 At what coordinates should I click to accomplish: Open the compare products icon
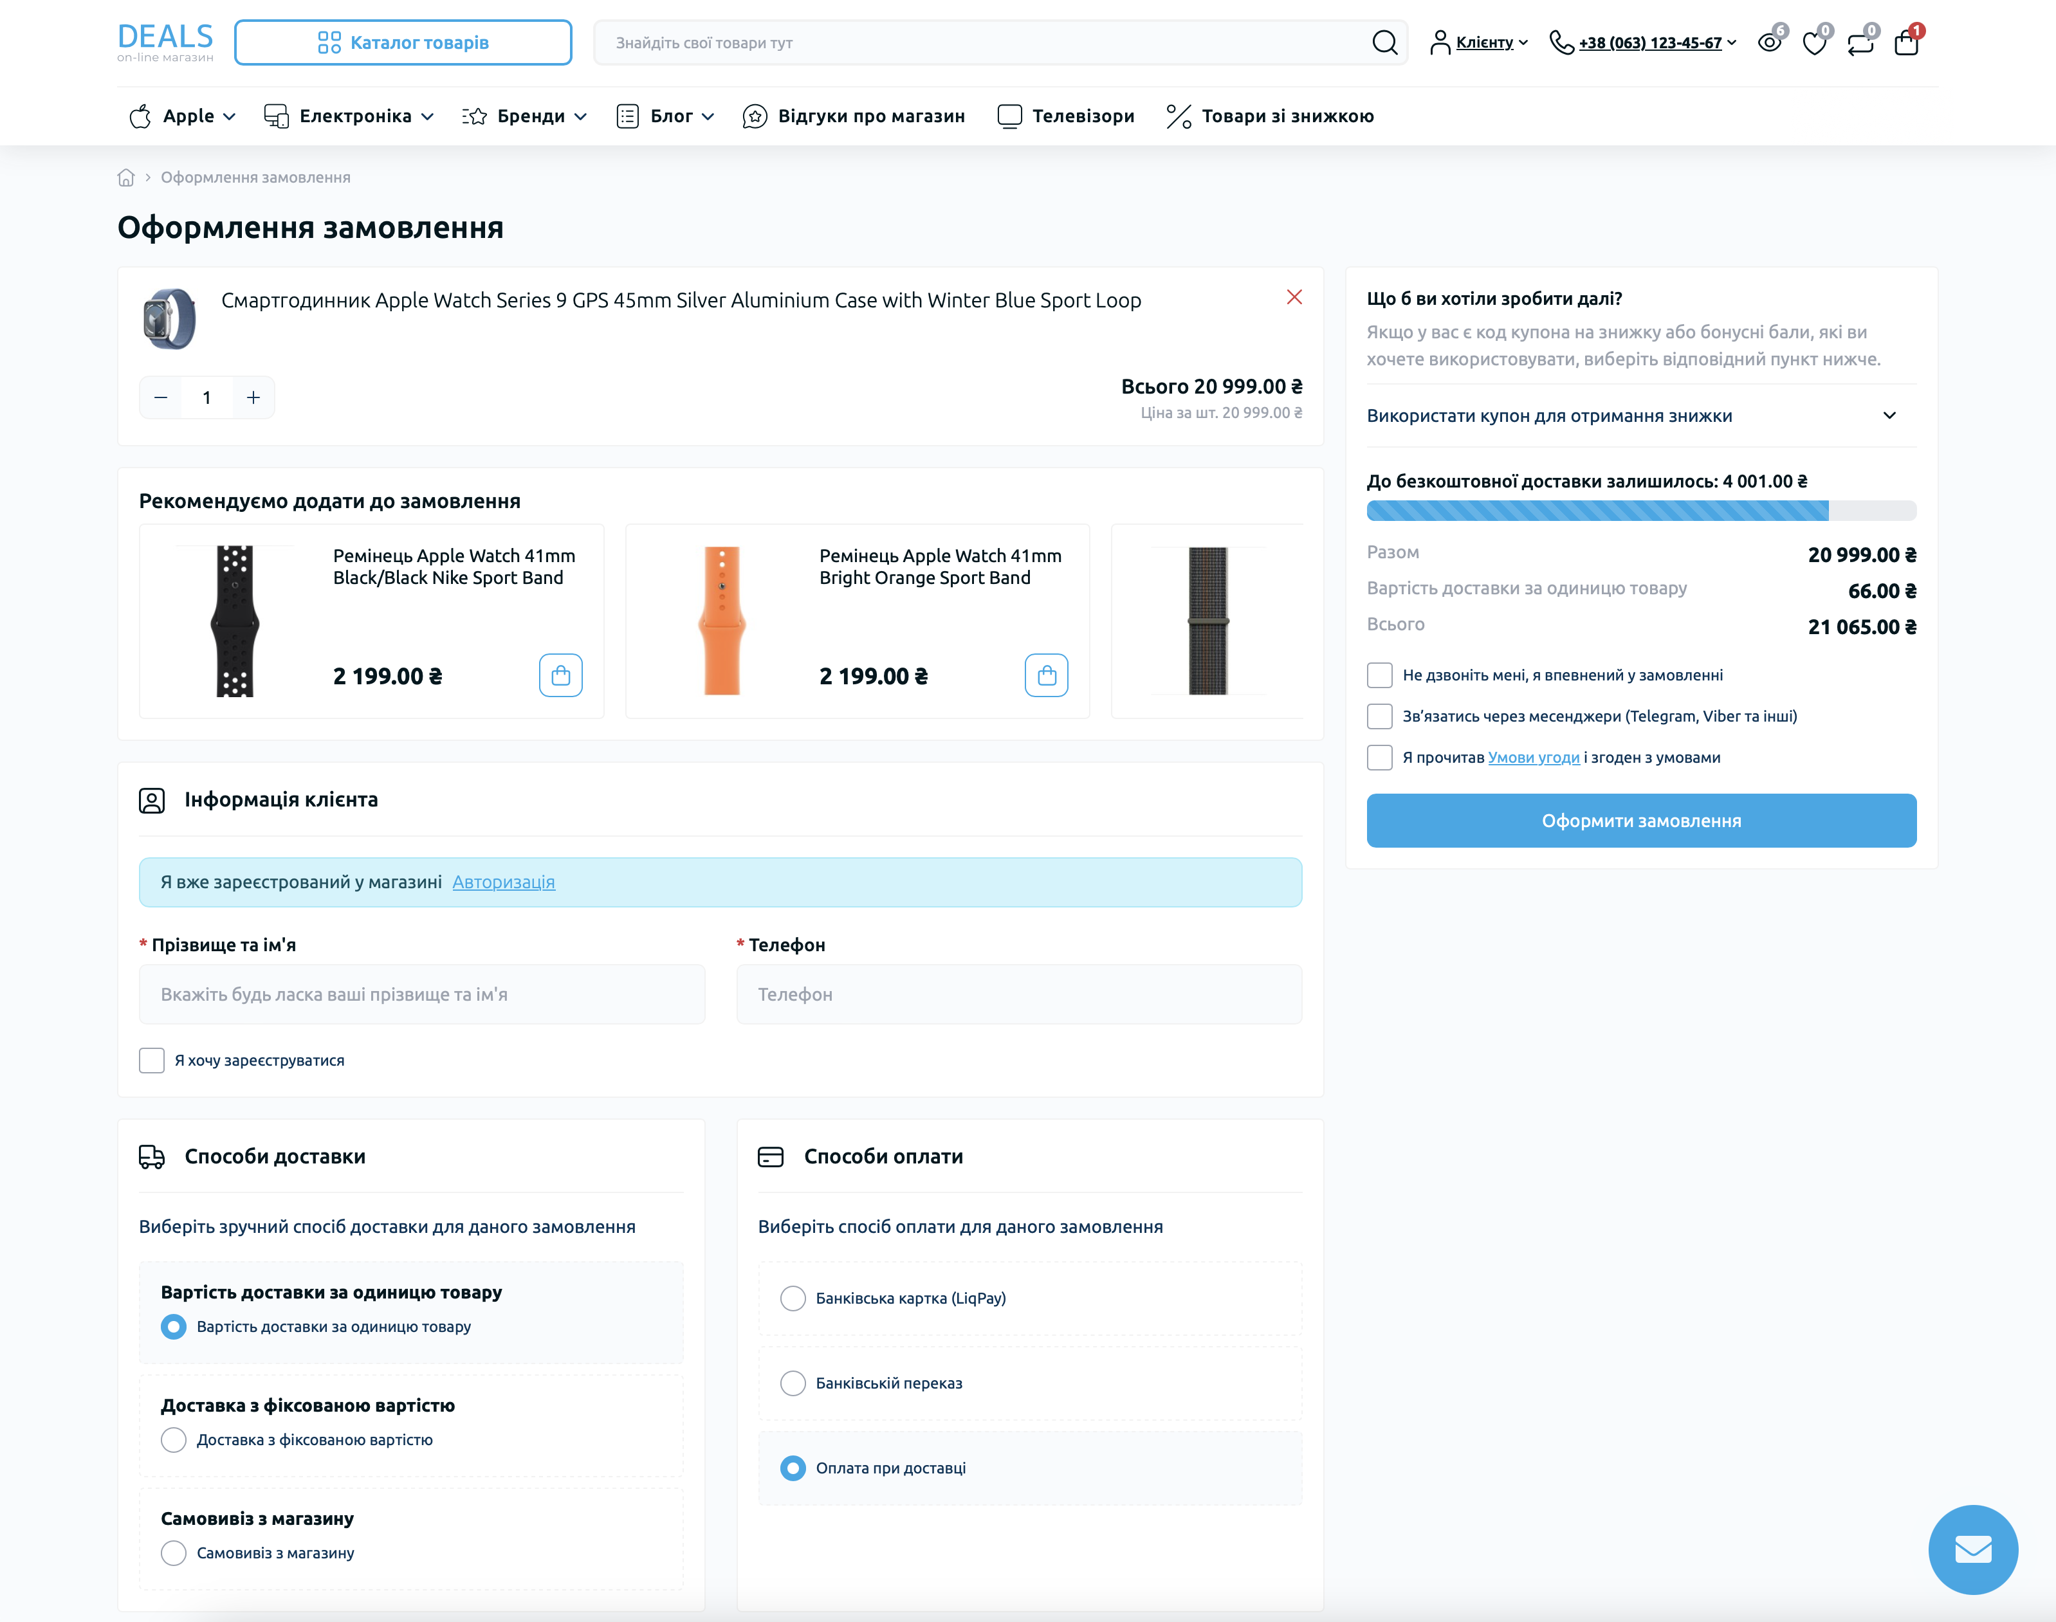(1860, 42)
